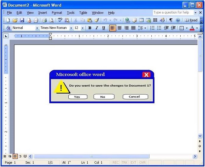The height and width of the screenshot is (167, 205).
Task: Open the Insert menu
Action: click(43, 13)
